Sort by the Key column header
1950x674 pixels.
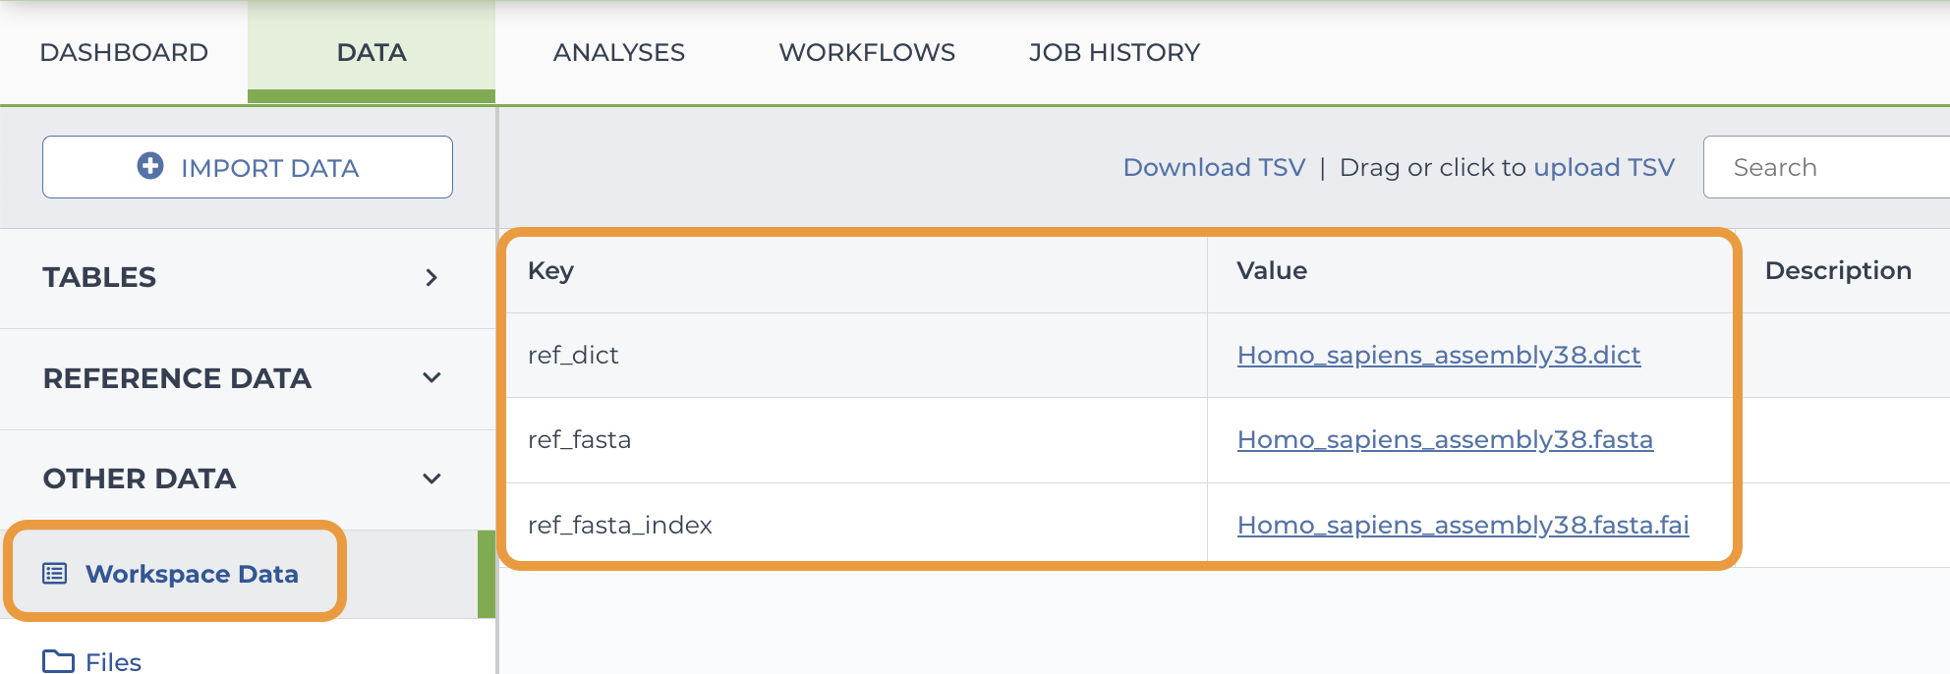click(550, 271)
